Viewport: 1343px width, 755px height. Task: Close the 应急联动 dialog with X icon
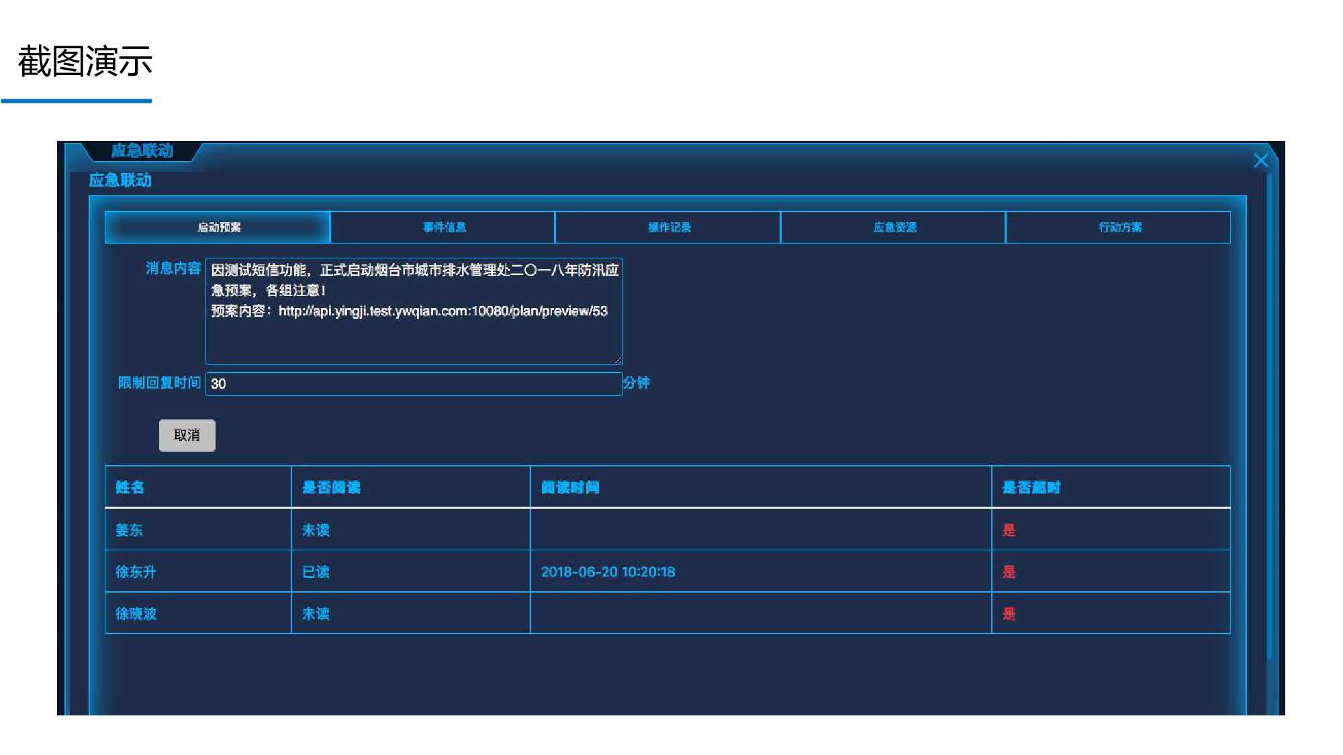(x=1260, y=160)
